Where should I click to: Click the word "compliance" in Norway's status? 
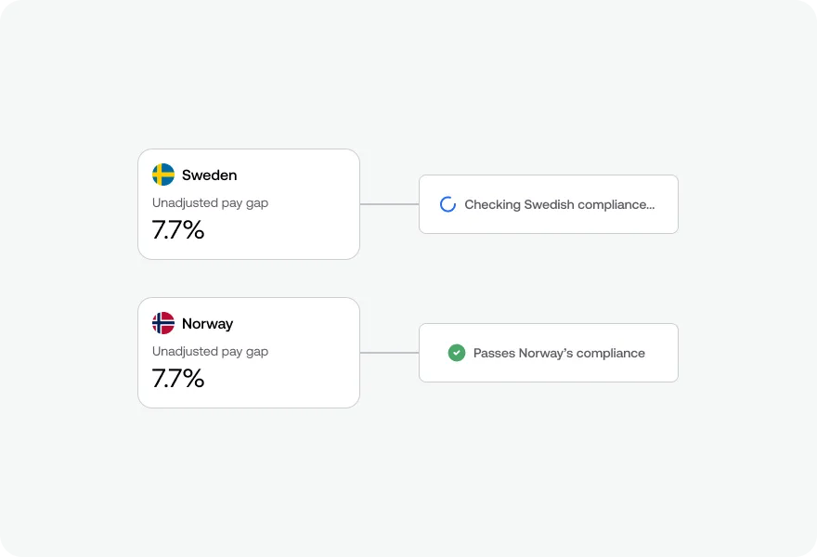point(611,353)
